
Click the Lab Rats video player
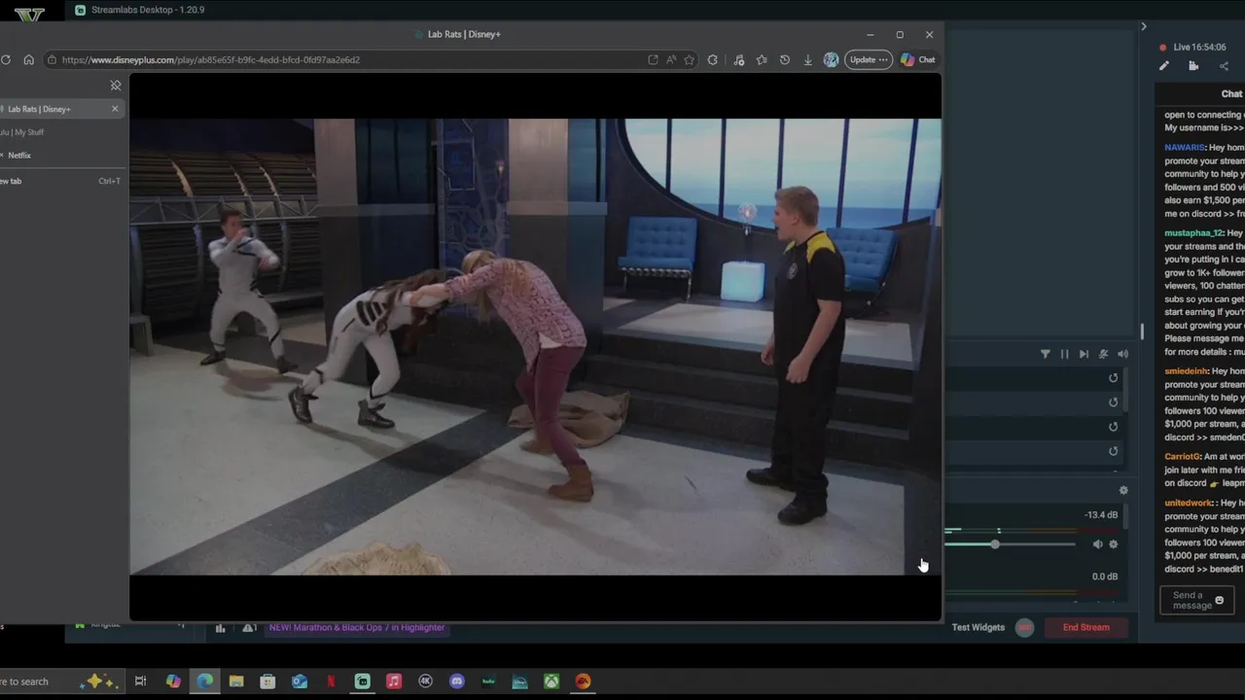click(x=535, y=346)
